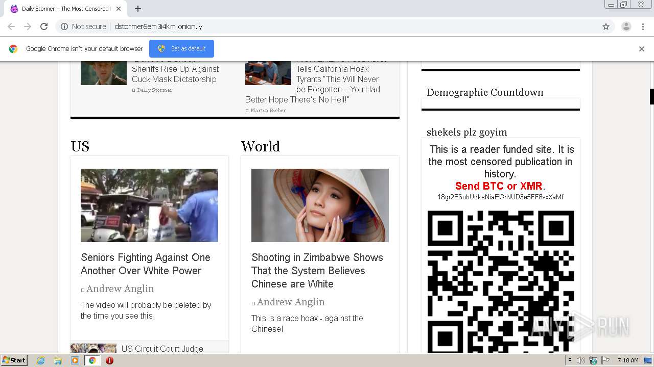
Task: Click the Set as default button
Action: [181, 48]
